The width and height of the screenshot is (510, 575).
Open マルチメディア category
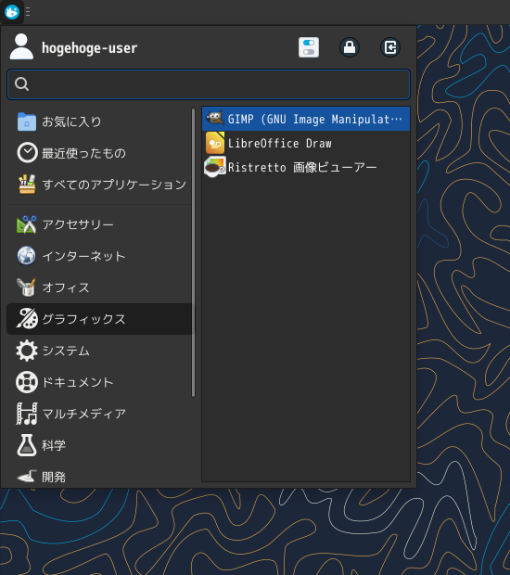coord(99,414)
